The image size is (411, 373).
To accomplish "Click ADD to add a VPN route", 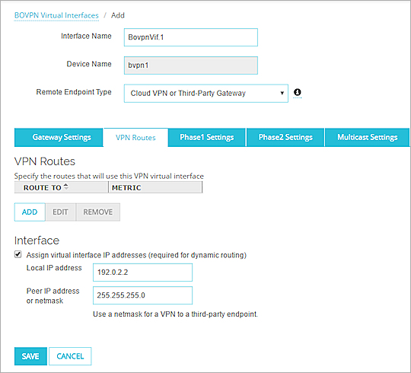I will pyautogui.click(x=30, y=212).
